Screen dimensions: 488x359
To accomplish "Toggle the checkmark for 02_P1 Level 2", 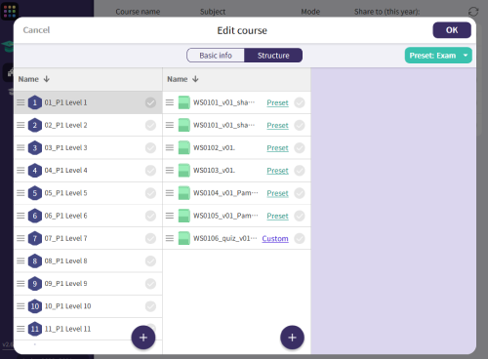I will point(150,125).
